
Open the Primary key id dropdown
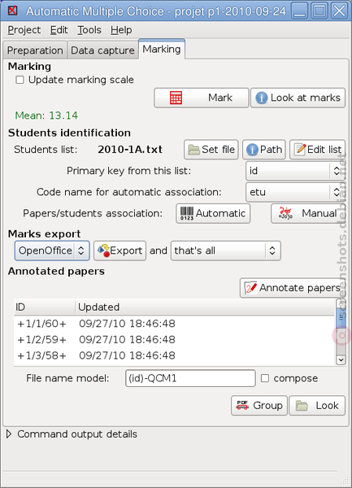pyautogui.click(x=295, y=171)
